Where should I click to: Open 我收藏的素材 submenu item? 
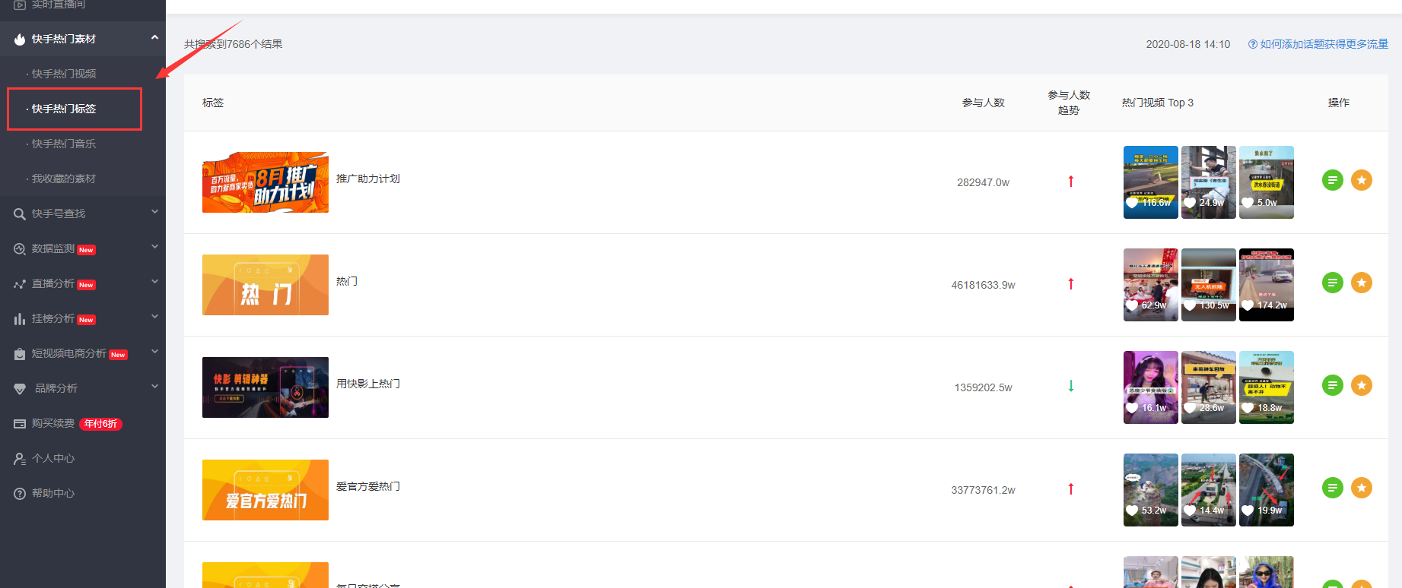pyautogui.click(x=63, y=179)
